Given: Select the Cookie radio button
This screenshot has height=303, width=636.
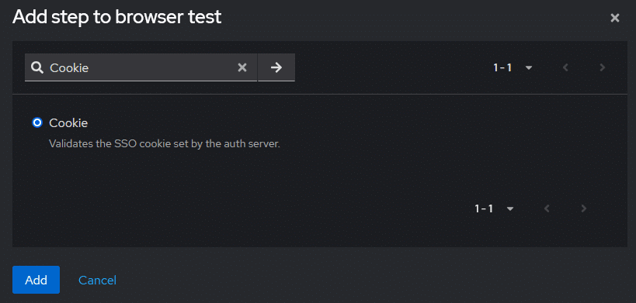Looking at the screenshot, I should [x=37, y=122].
